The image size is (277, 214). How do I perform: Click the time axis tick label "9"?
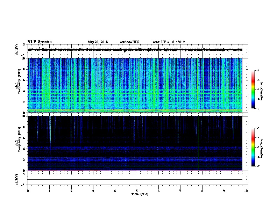click(x=224, y=191)
